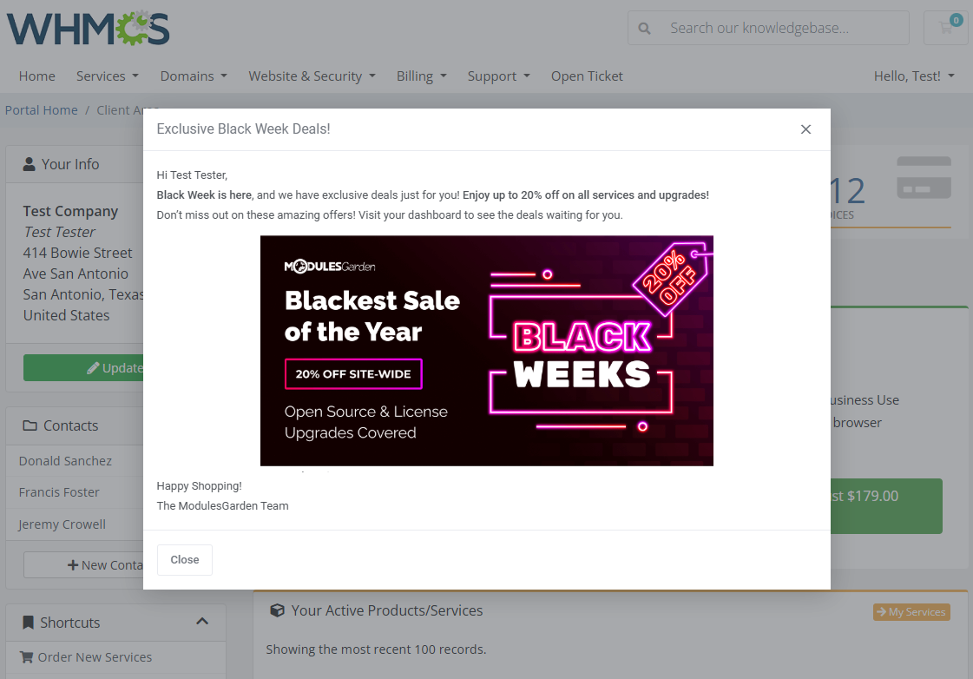Screen dimensions: 973x679
Task: Open the Hello, Test! account dropdown
Action: coord(914,76)
